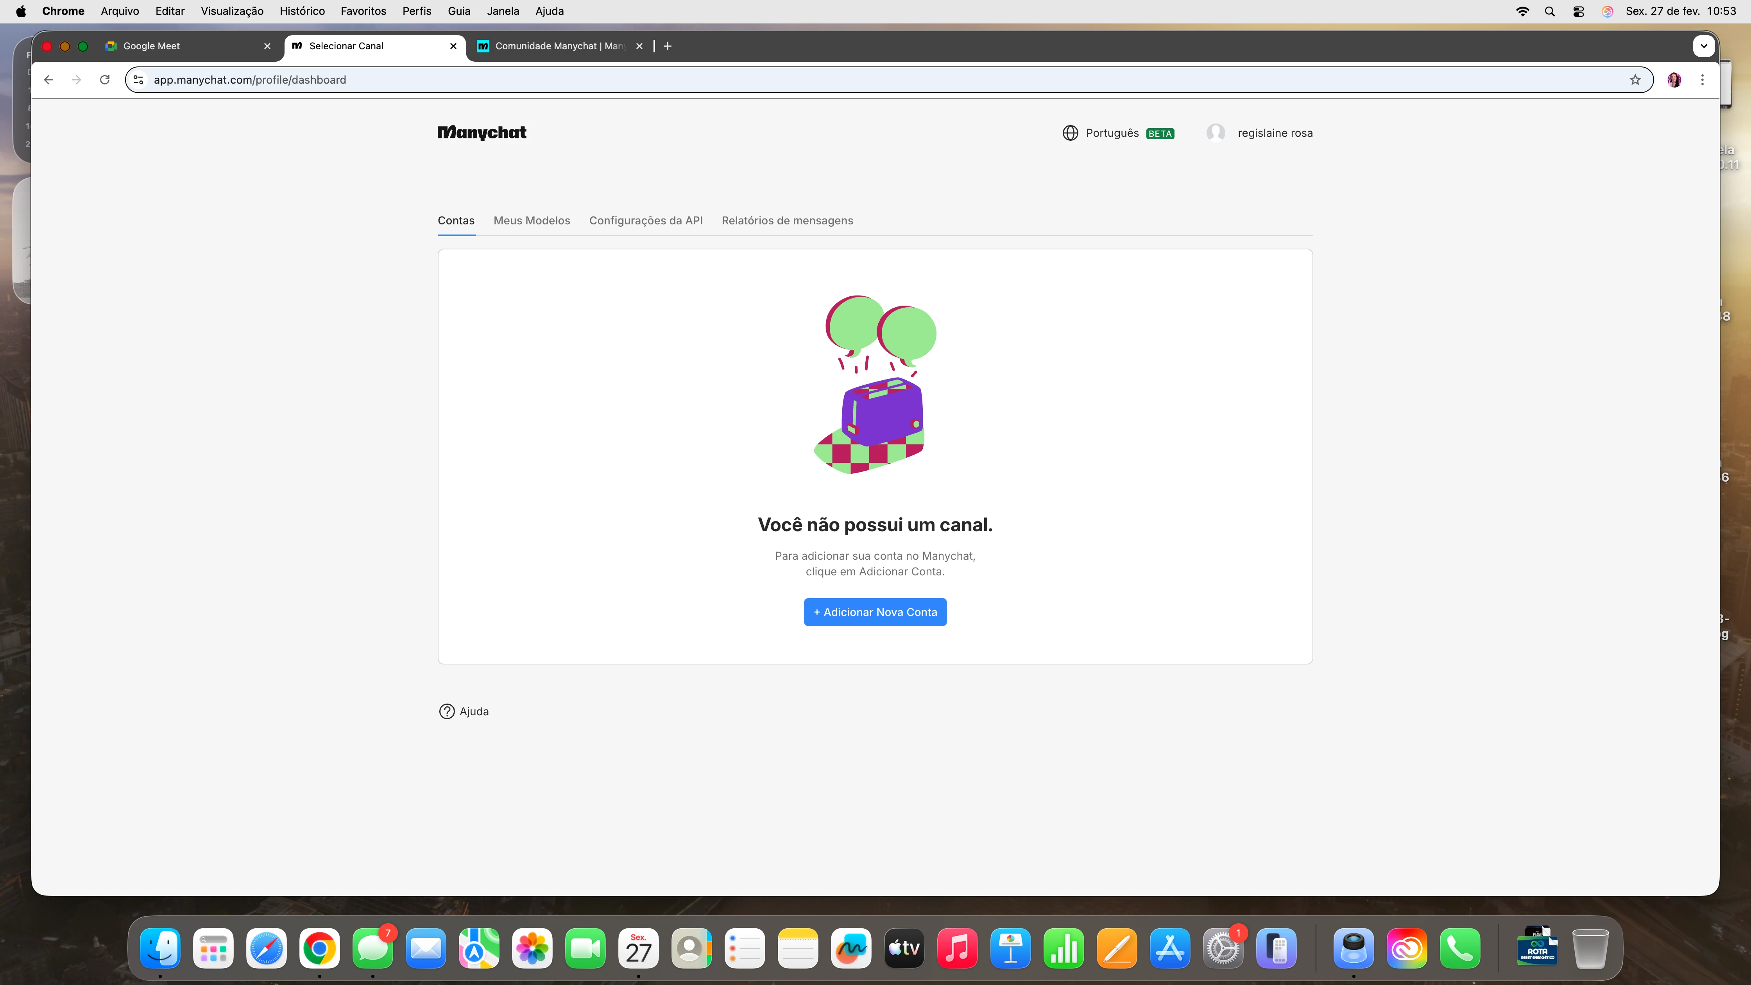This screenshot has width=1751, height=985.
Task: Open the site info icon in address bar
Action: [138, 79]
